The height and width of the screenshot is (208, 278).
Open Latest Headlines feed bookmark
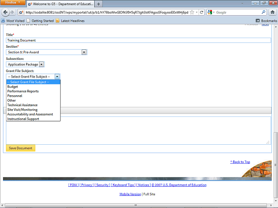pyautogui.click(x=70, y=21)
